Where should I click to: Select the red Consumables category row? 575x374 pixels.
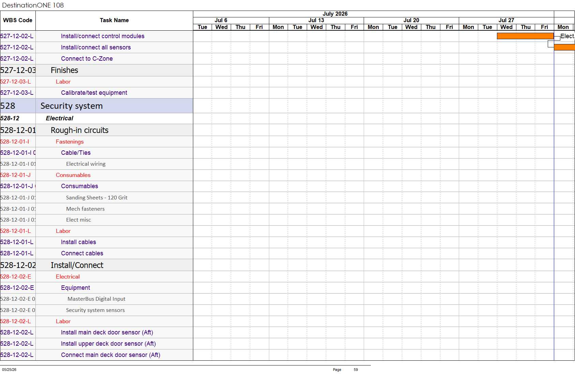click(96, 175)
